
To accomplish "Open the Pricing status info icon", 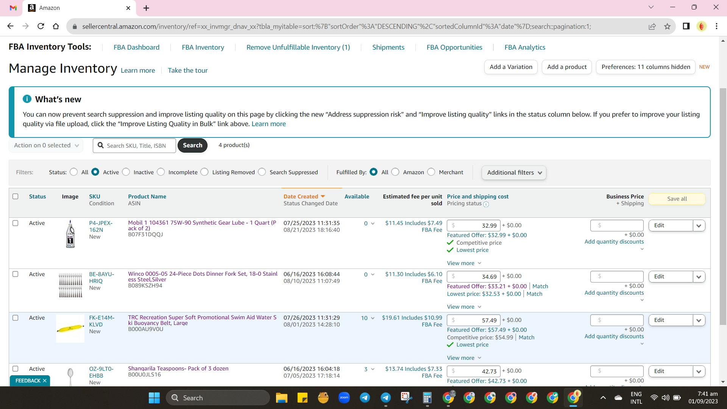I will [x=486, y=204].
